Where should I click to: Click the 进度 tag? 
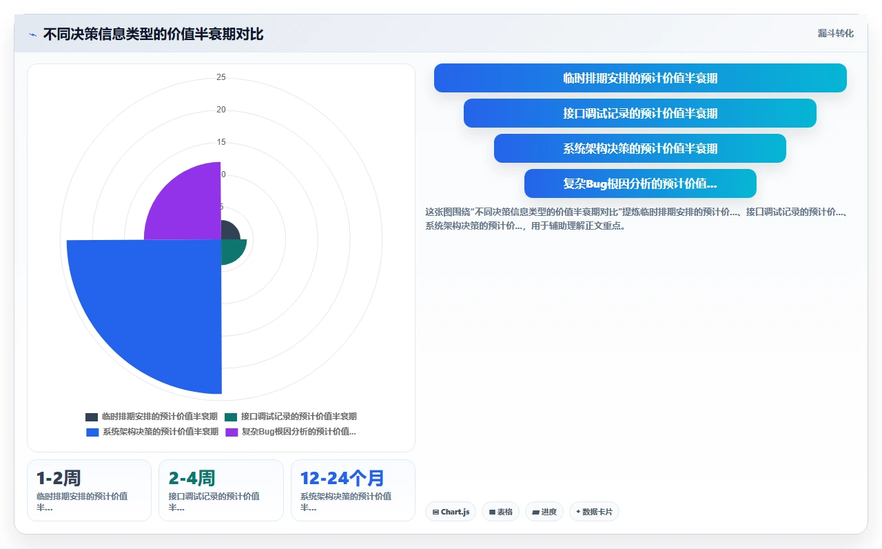(544, 512)
